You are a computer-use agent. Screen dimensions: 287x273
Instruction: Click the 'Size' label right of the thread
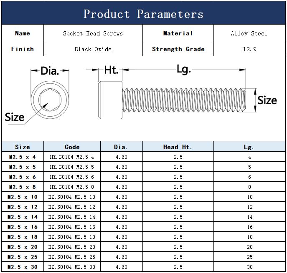tap(267, 100)
